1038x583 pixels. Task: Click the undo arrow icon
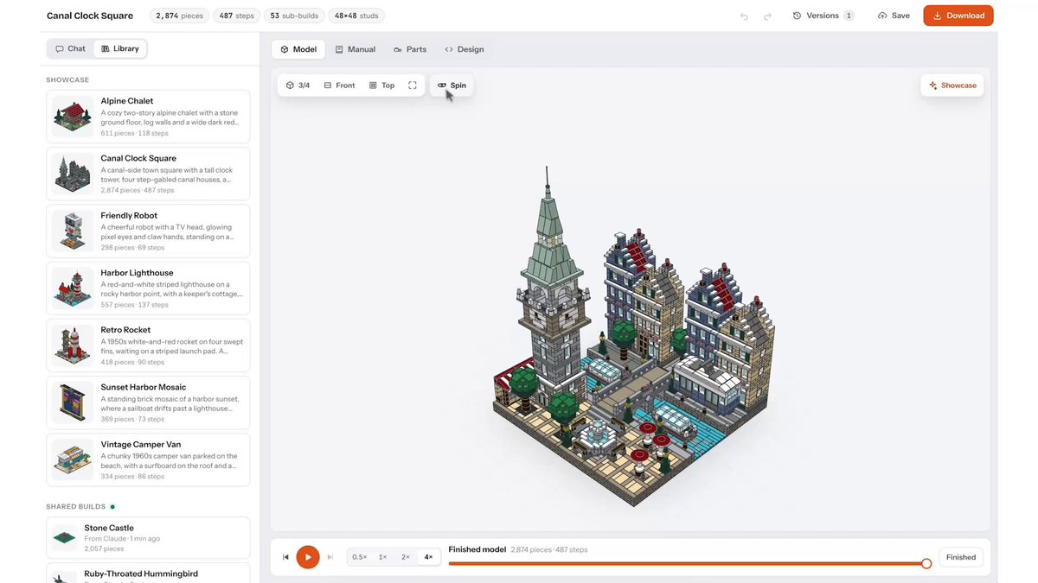(745, 16)
